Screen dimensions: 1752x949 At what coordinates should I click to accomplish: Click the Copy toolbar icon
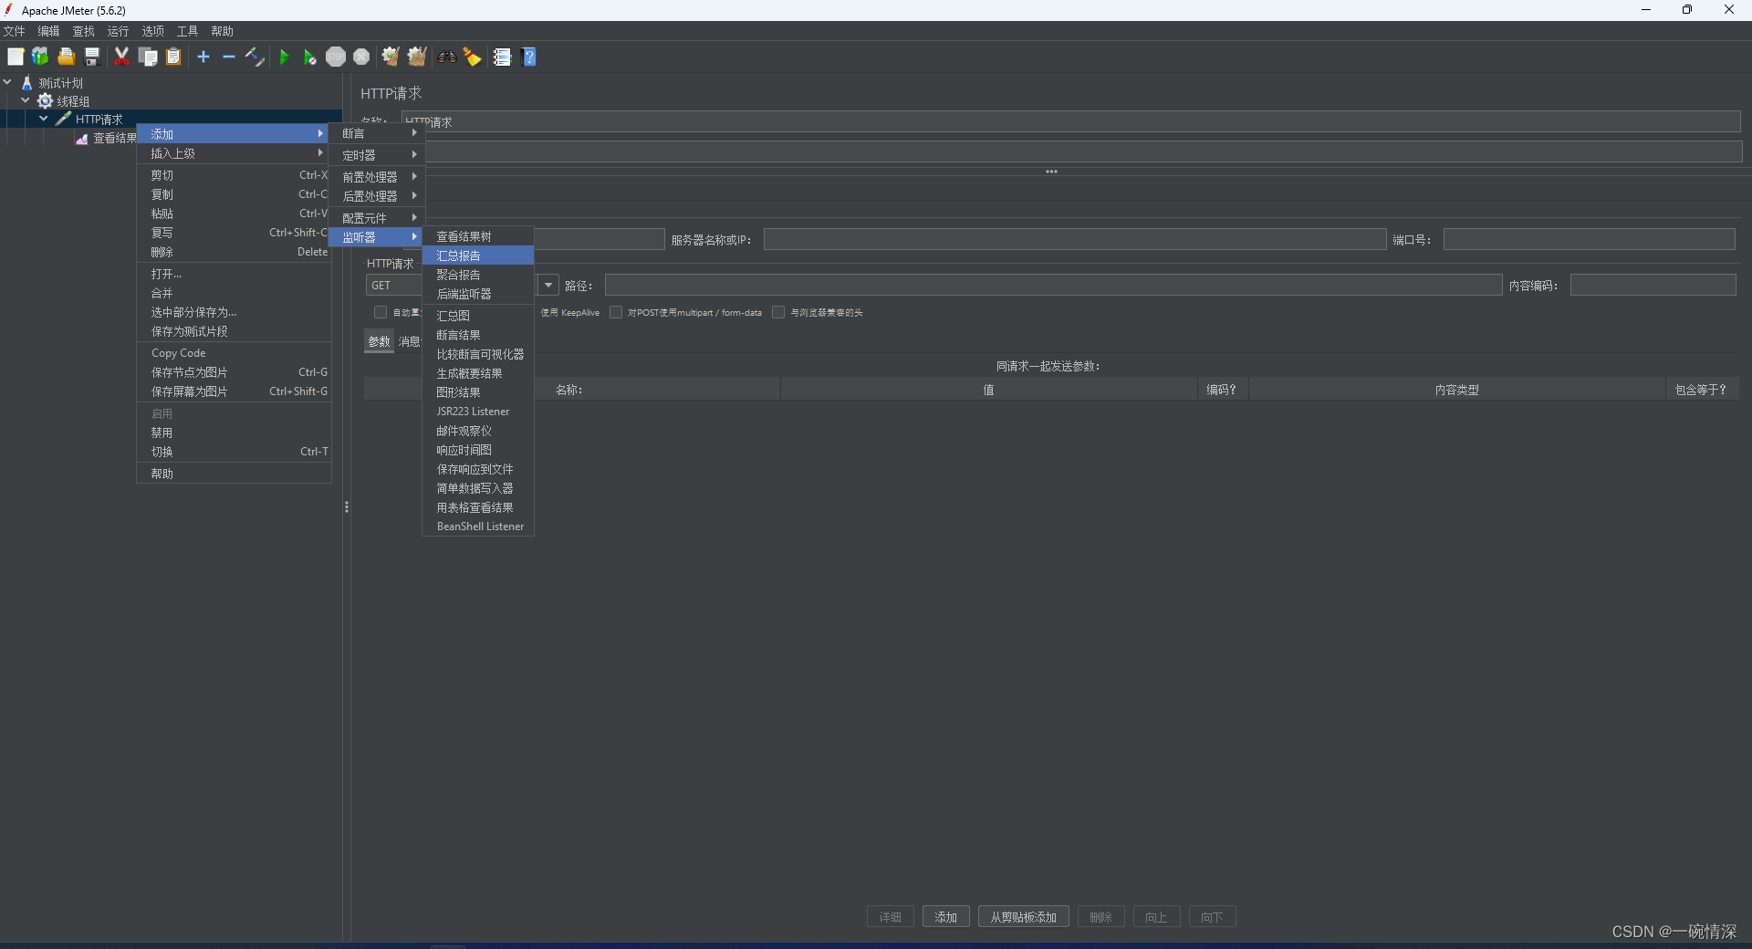coord(148,57)
